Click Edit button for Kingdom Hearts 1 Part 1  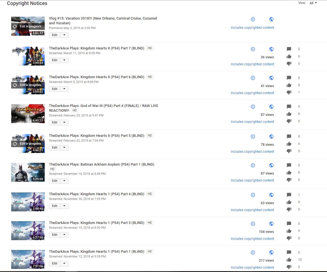coord(54,263)
